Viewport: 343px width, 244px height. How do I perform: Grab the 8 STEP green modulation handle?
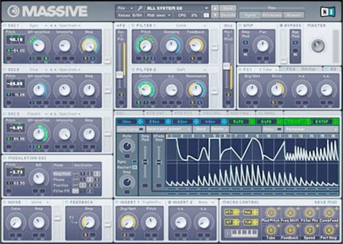coord(336,122)
